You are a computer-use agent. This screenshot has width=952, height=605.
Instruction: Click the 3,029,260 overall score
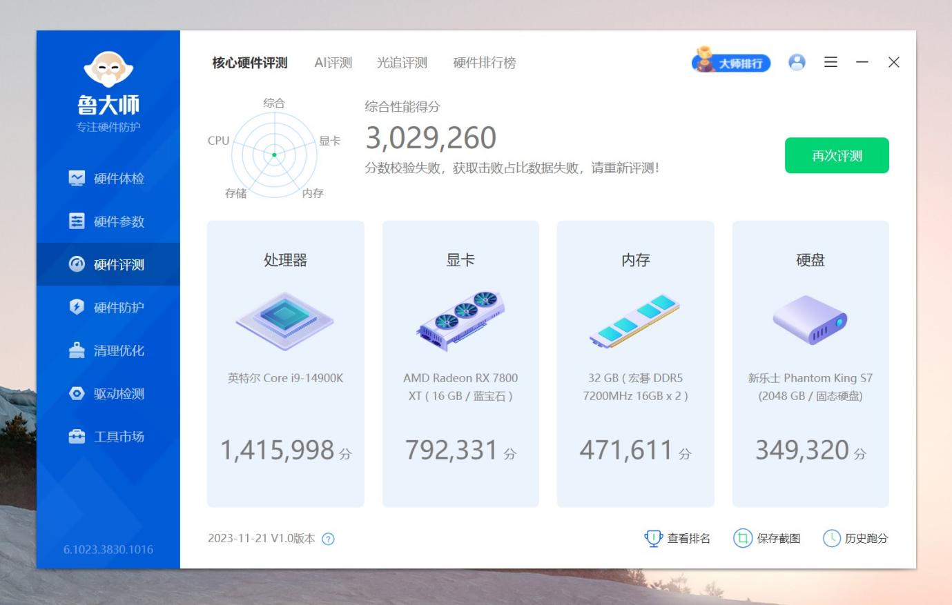pos(431,138)
